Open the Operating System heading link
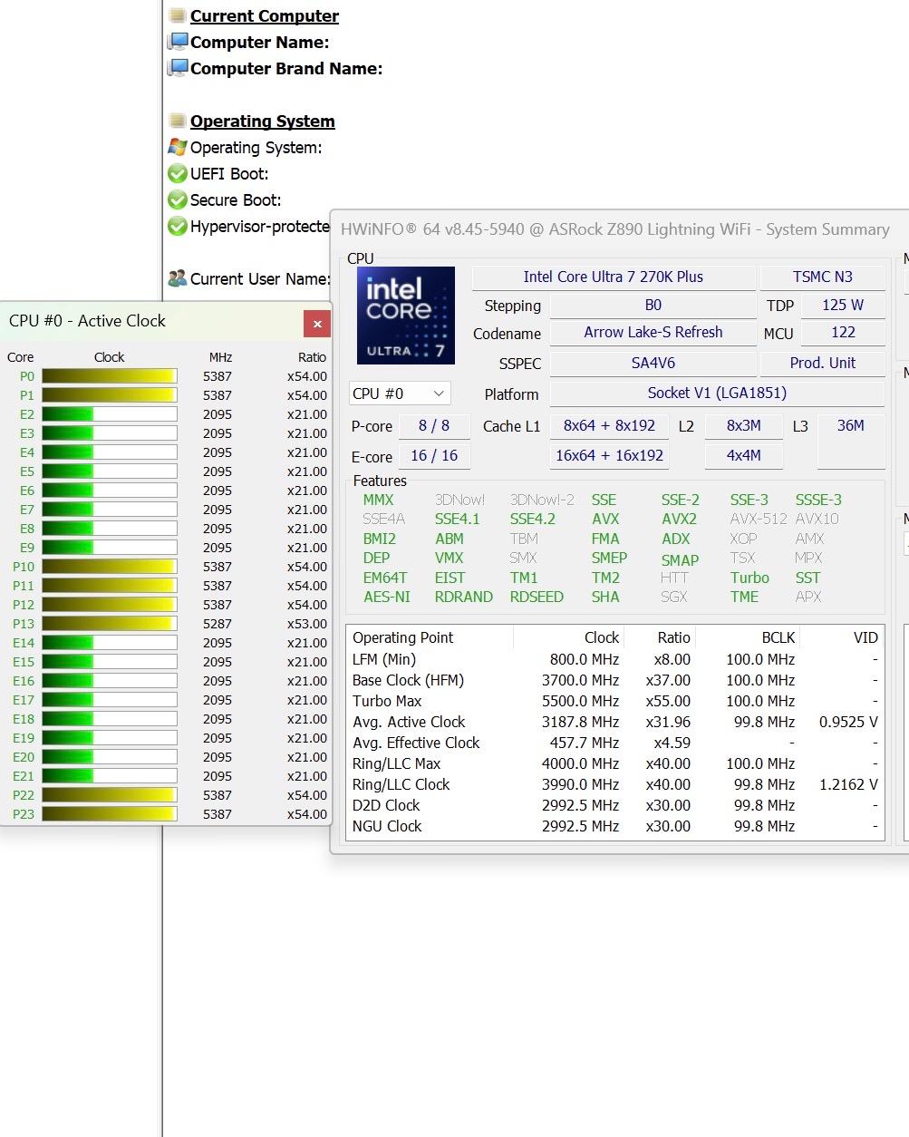The height and width of the screenshot is (1137, 909). tap(262, 121)
